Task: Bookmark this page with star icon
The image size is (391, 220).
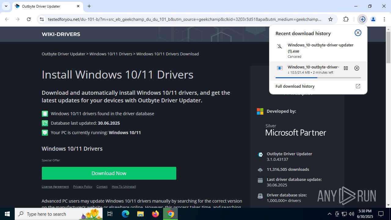Action: point(331,19)
